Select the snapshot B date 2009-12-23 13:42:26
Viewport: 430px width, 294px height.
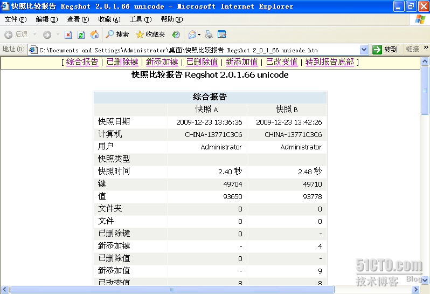coord(289,122)
